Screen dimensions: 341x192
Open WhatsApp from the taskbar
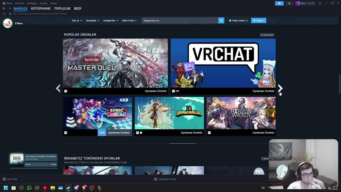click(x=29, y=188)
